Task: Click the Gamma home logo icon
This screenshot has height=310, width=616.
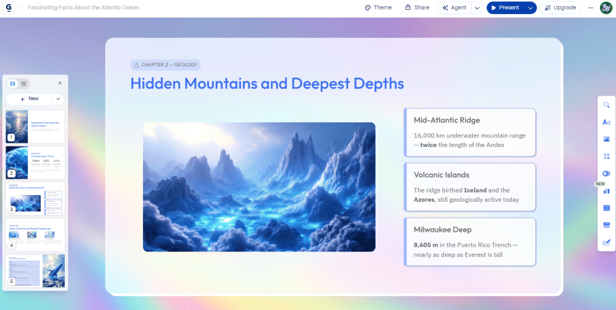Action: coord(9,8)
